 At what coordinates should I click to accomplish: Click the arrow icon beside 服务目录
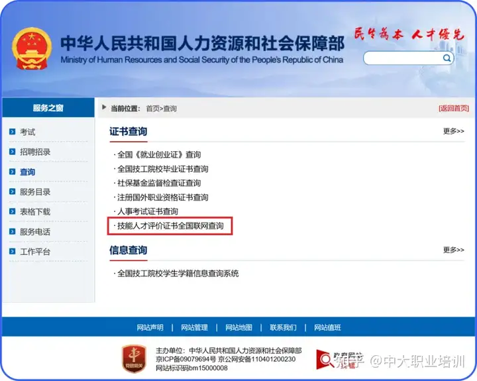[x=12, y=191]
